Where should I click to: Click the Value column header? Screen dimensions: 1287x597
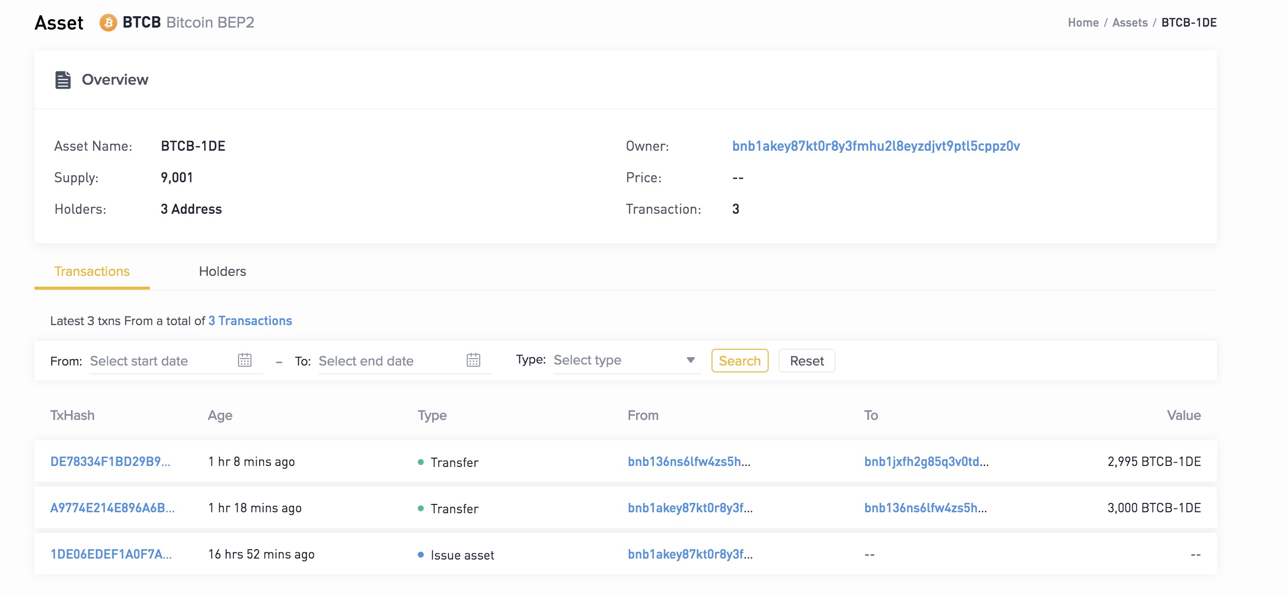pos(1184,415)
